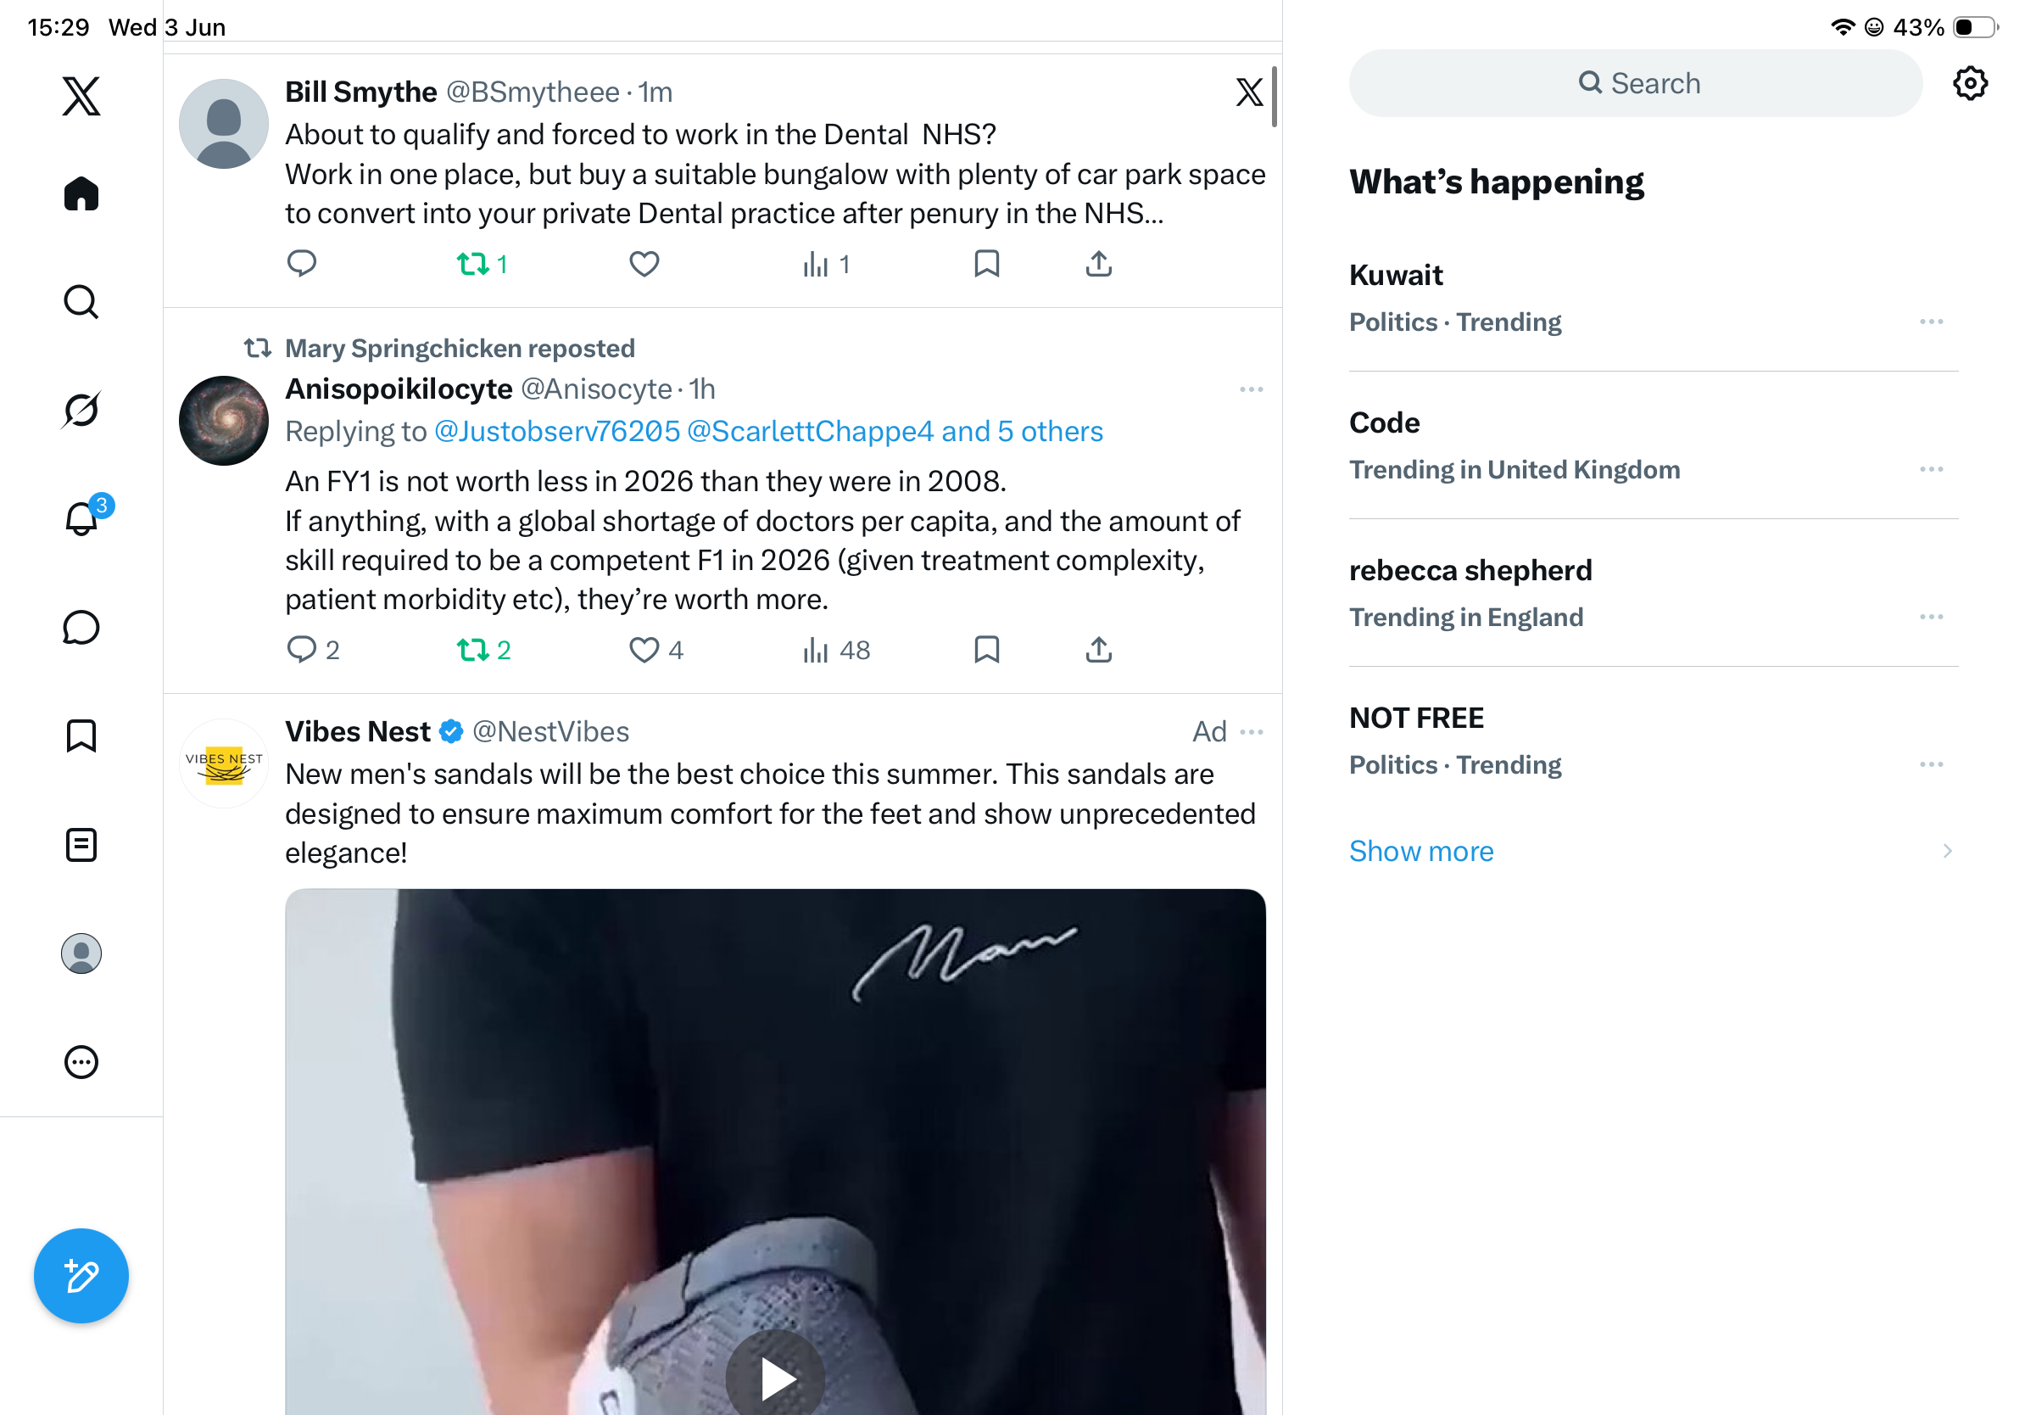
Task: Bookmark Bill Smythe's post
Action: [x=987, y=264]
